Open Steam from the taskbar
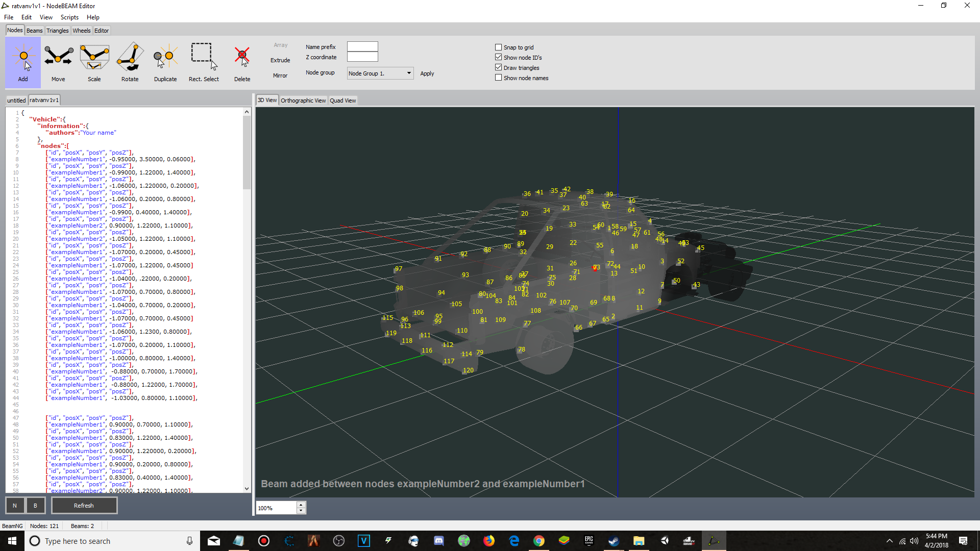 [x=614, y=541]
